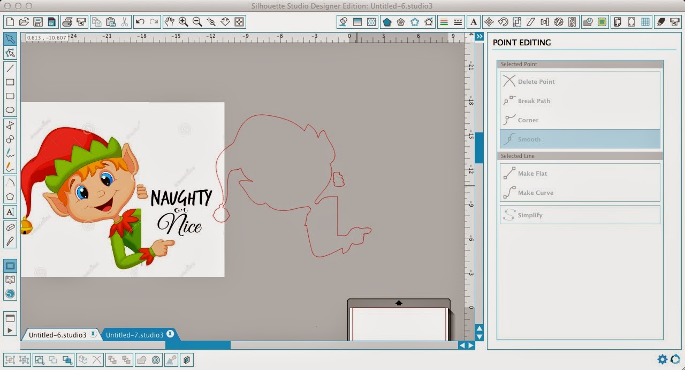The width and height of the screenshot is (685, 370).
Task: Close the Untitled-6.studio3 tab
Action: point(93,334)
